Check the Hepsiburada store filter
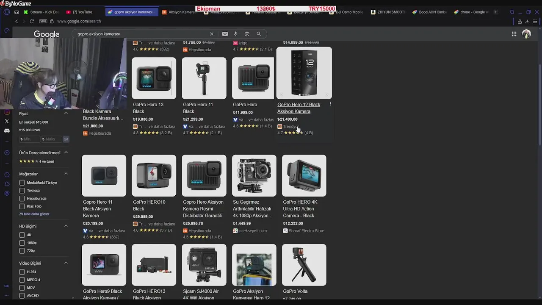The height and width of the screenshot is (305, 542). (x=22, y=198)
